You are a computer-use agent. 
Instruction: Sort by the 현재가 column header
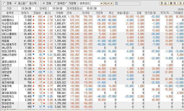(x=25, y=13)
